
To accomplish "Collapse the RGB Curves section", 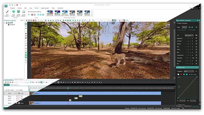I will coord(177,67).
